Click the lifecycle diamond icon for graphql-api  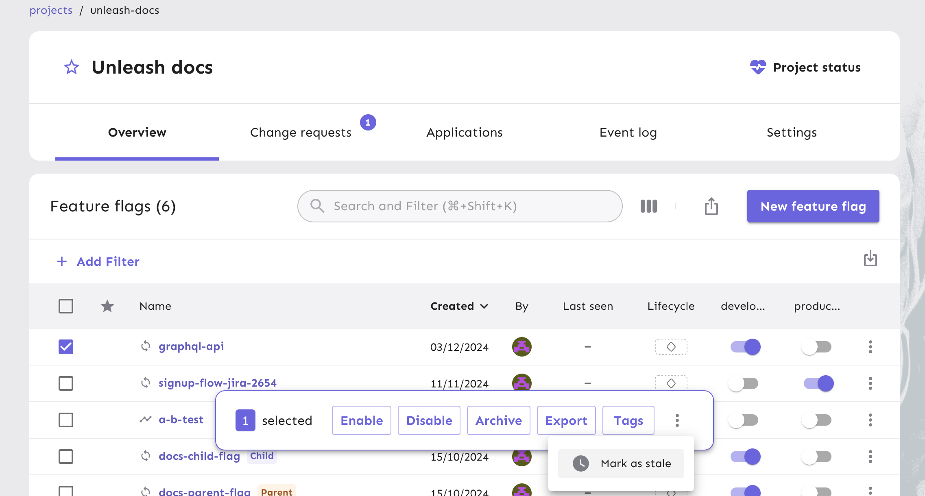(x=671, y=347)
